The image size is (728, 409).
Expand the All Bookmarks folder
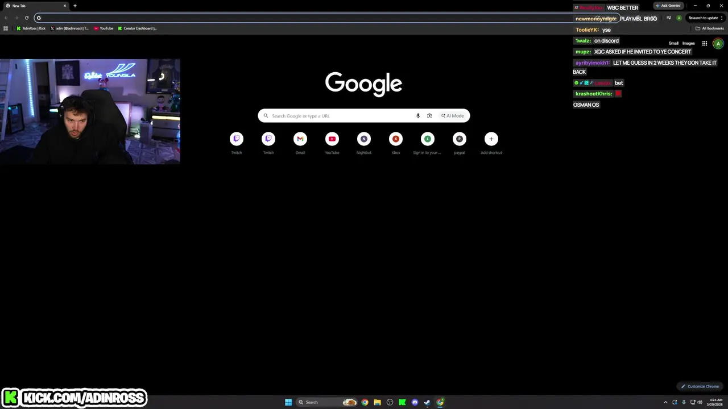point(709,28)
